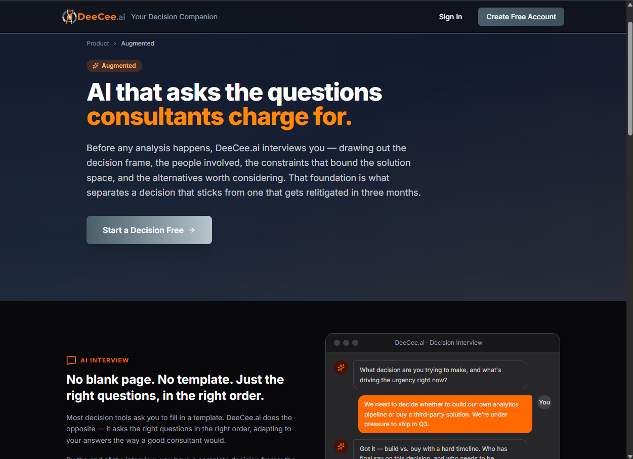Click the 'DeeCee.ai · Decision Interview' window title

pyautogui.click(x=439, y=343)
